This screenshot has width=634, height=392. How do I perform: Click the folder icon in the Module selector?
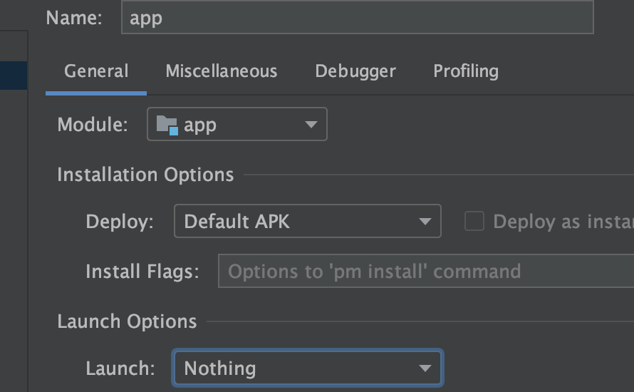click(167, 125)
